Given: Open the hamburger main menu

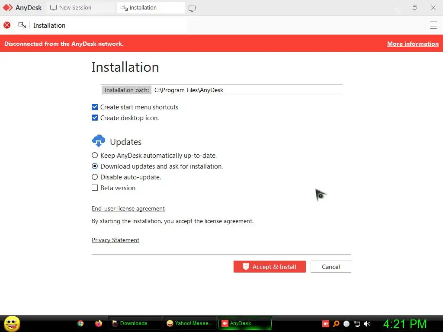Looking at the screenshot, I should (x=433, y=25).
